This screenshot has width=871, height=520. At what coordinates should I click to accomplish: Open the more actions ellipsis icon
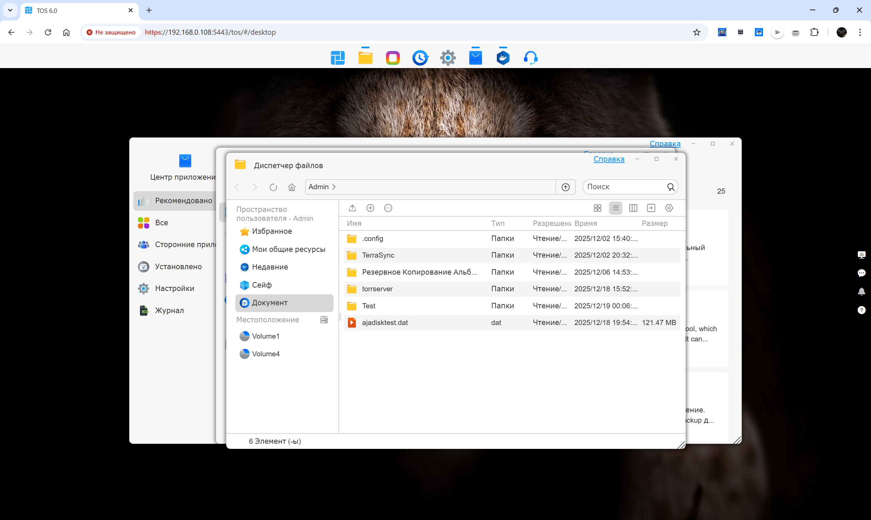click(388, 208)
